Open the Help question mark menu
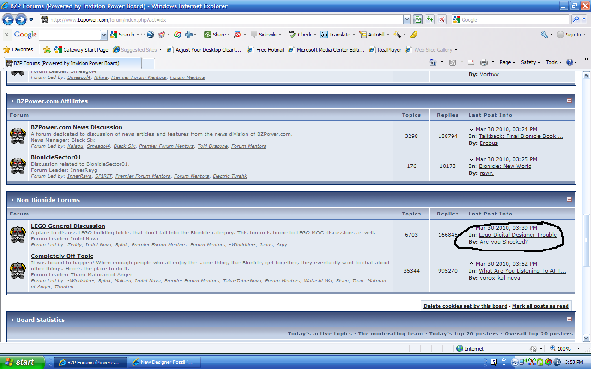 click(x=571, y=62)
